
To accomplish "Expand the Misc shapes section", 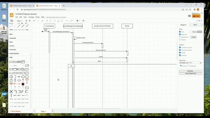I will (x=11, y=34).
